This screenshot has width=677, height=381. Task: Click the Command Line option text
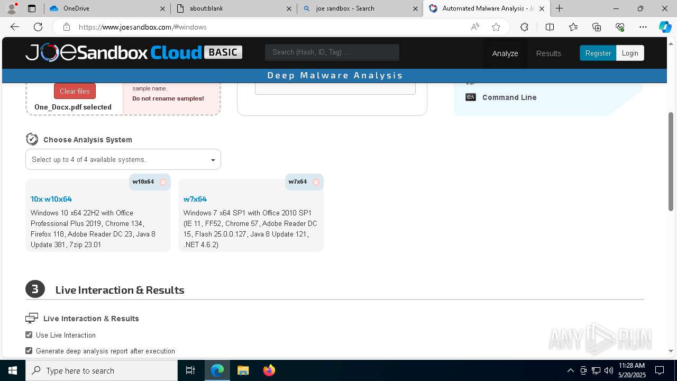(x=509, y=97)
